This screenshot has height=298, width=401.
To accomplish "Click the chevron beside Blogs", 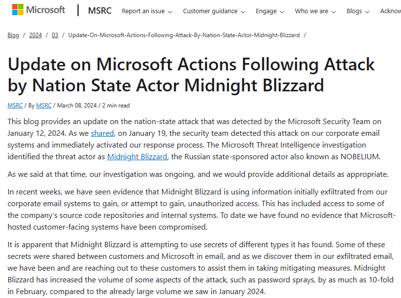I will click(367, 12).
